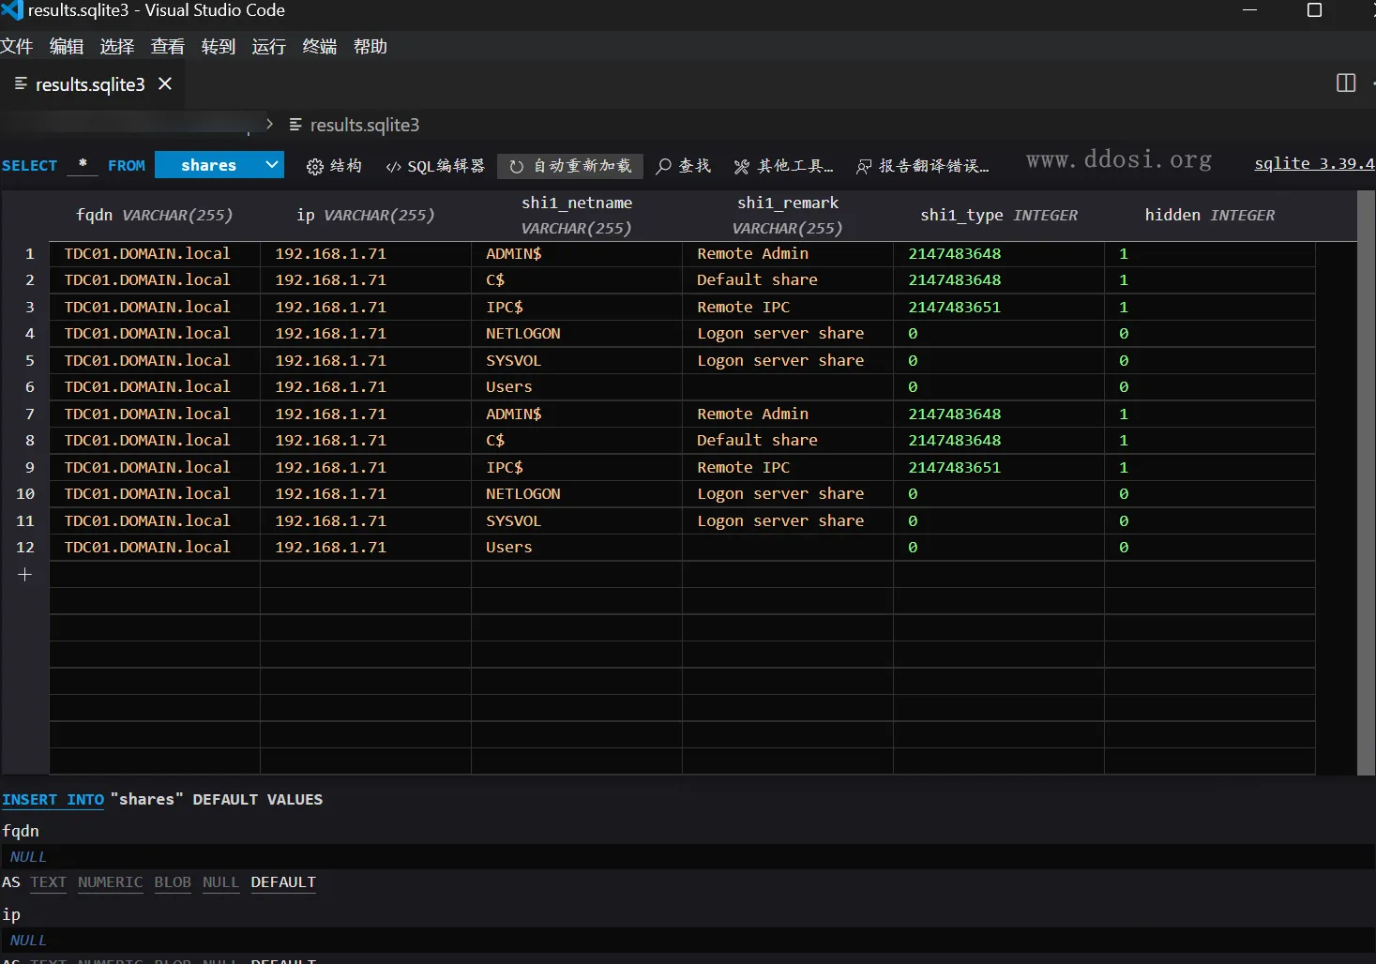This screenshot has height=964, width=1376.
Task: Click the hidden column header
Action: coord(1210,215)
